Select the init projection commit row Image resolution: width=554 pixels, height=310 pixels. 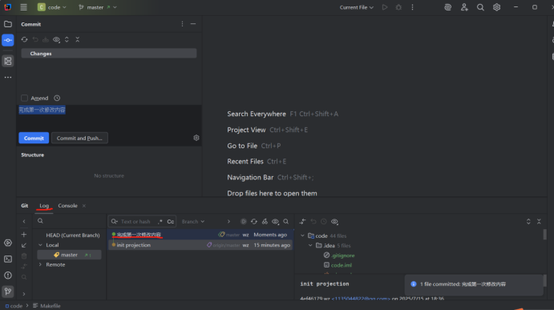pyautogui.click(x=200, y=245)
